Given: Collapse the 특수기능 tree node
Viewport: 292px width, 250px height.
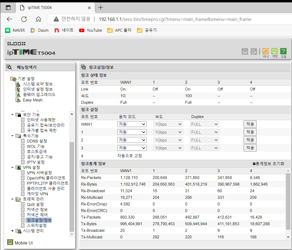Looking at the screenshot, I should pos(12,136).
